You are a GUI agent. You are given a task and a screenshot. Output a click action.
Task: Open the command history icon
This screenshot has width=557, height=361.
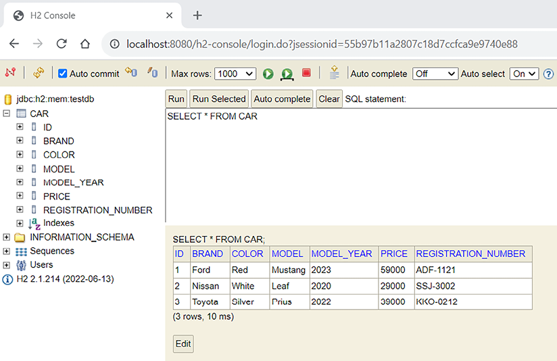pos(334,73)
